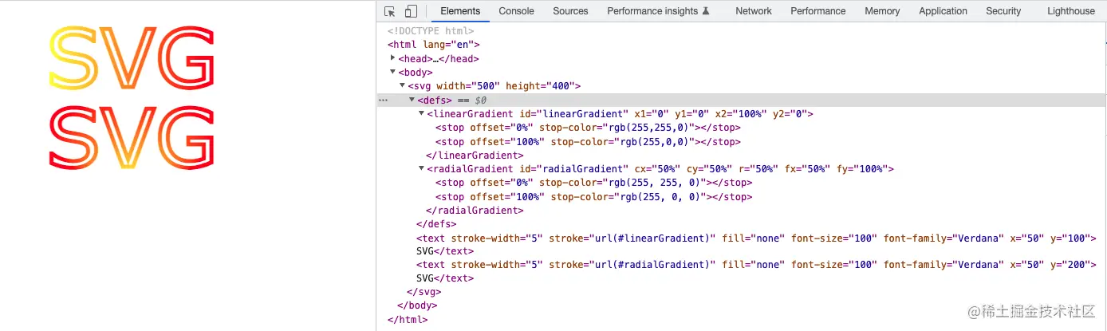
Task: Open the Network tab
Action: 754,11
